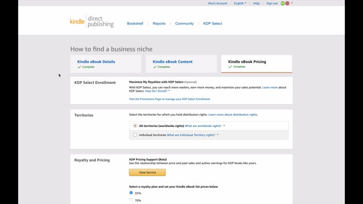
Task: Expand What are Individual Territory rights help
Action: click(192, 135)
